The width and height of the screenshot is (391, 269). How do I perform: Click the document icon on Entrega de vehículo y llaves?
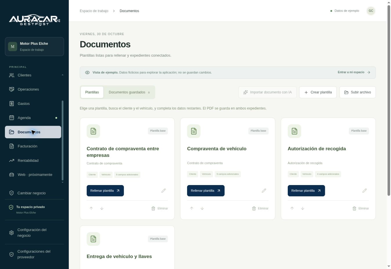93,239
